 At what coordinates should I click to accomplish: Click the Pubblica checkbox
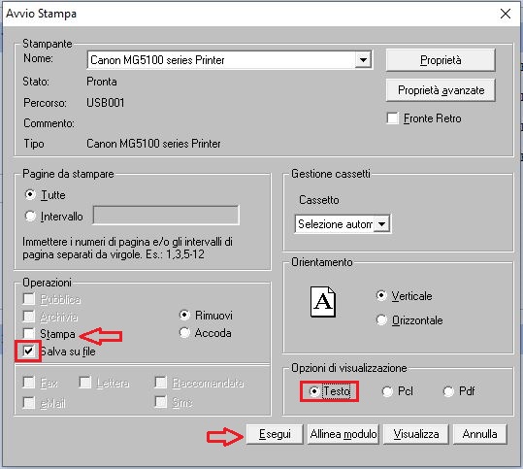(x=29, y=299)
